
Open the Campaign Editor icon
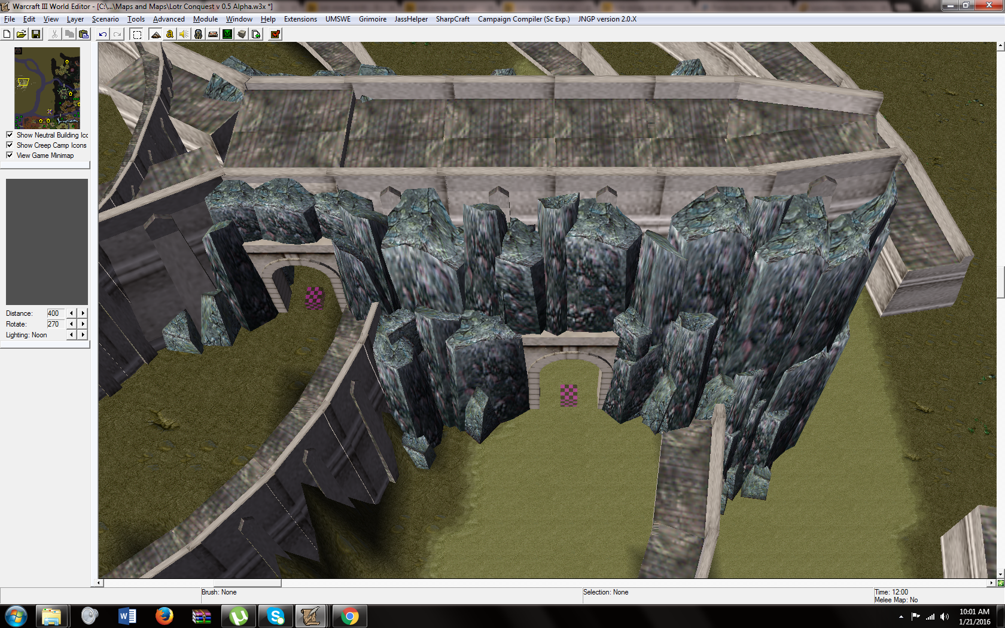click(x=213, y=34)
